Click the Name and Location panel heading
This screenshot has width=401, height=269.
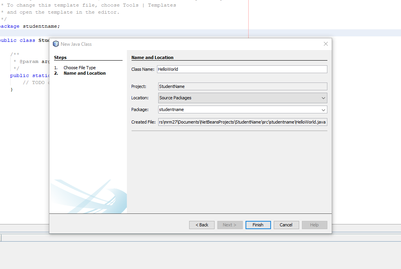(x=150, y=57)
